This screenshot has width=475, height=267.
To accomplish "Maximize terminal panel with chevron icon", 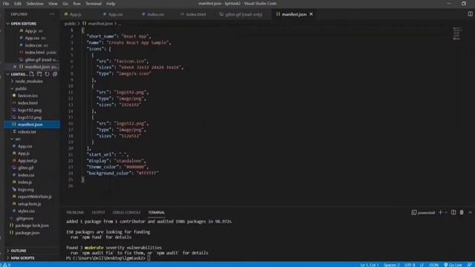I will point(470,213).
